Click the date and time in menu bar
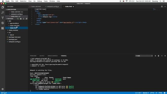Image resolution: width=167 pixels, height=94 pixels. pyautogui.click(x=143, y=1)
